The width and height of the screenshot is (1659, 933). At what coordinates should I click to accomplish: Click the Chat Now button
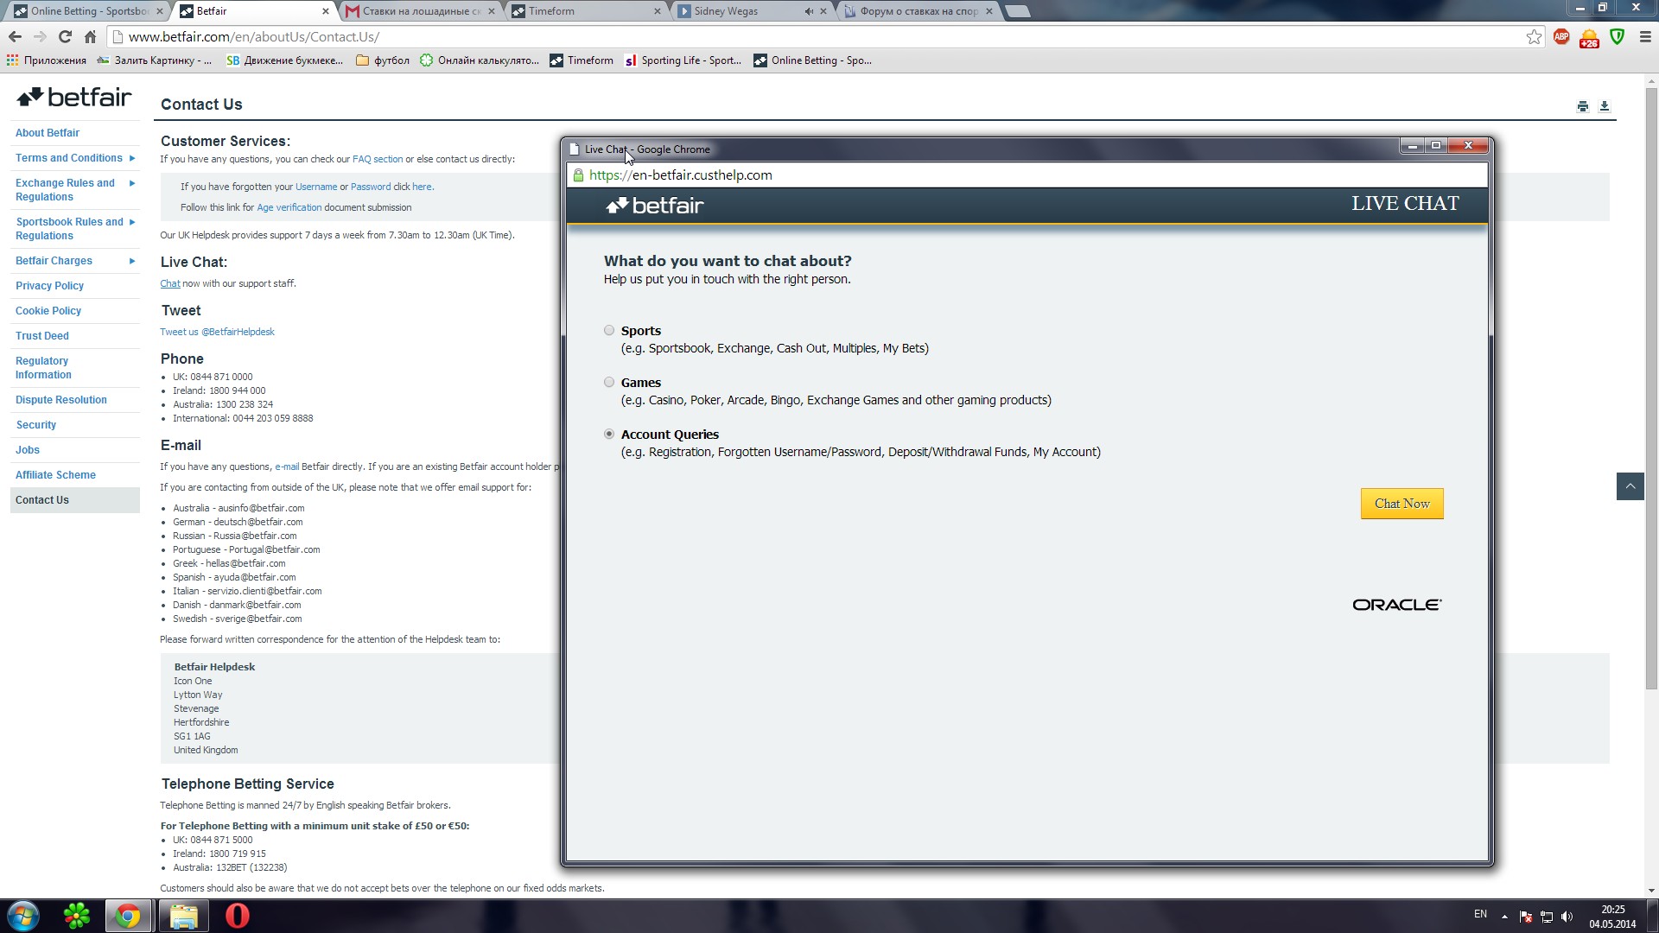pos(1402,504)
